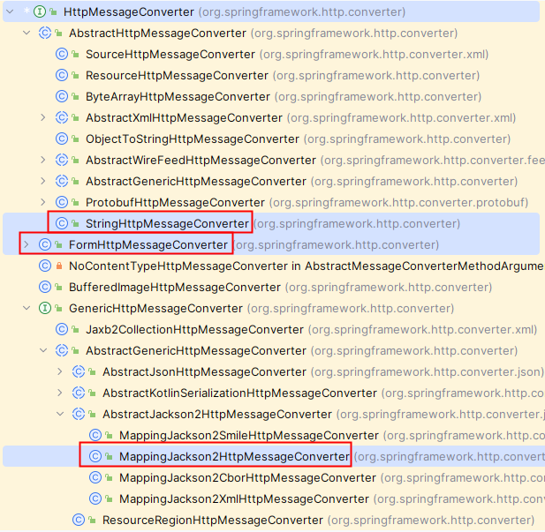Select the GenericHttpMessageConverter label text
The height and width of the screenshot is (532, 545).
click(155, 309)
